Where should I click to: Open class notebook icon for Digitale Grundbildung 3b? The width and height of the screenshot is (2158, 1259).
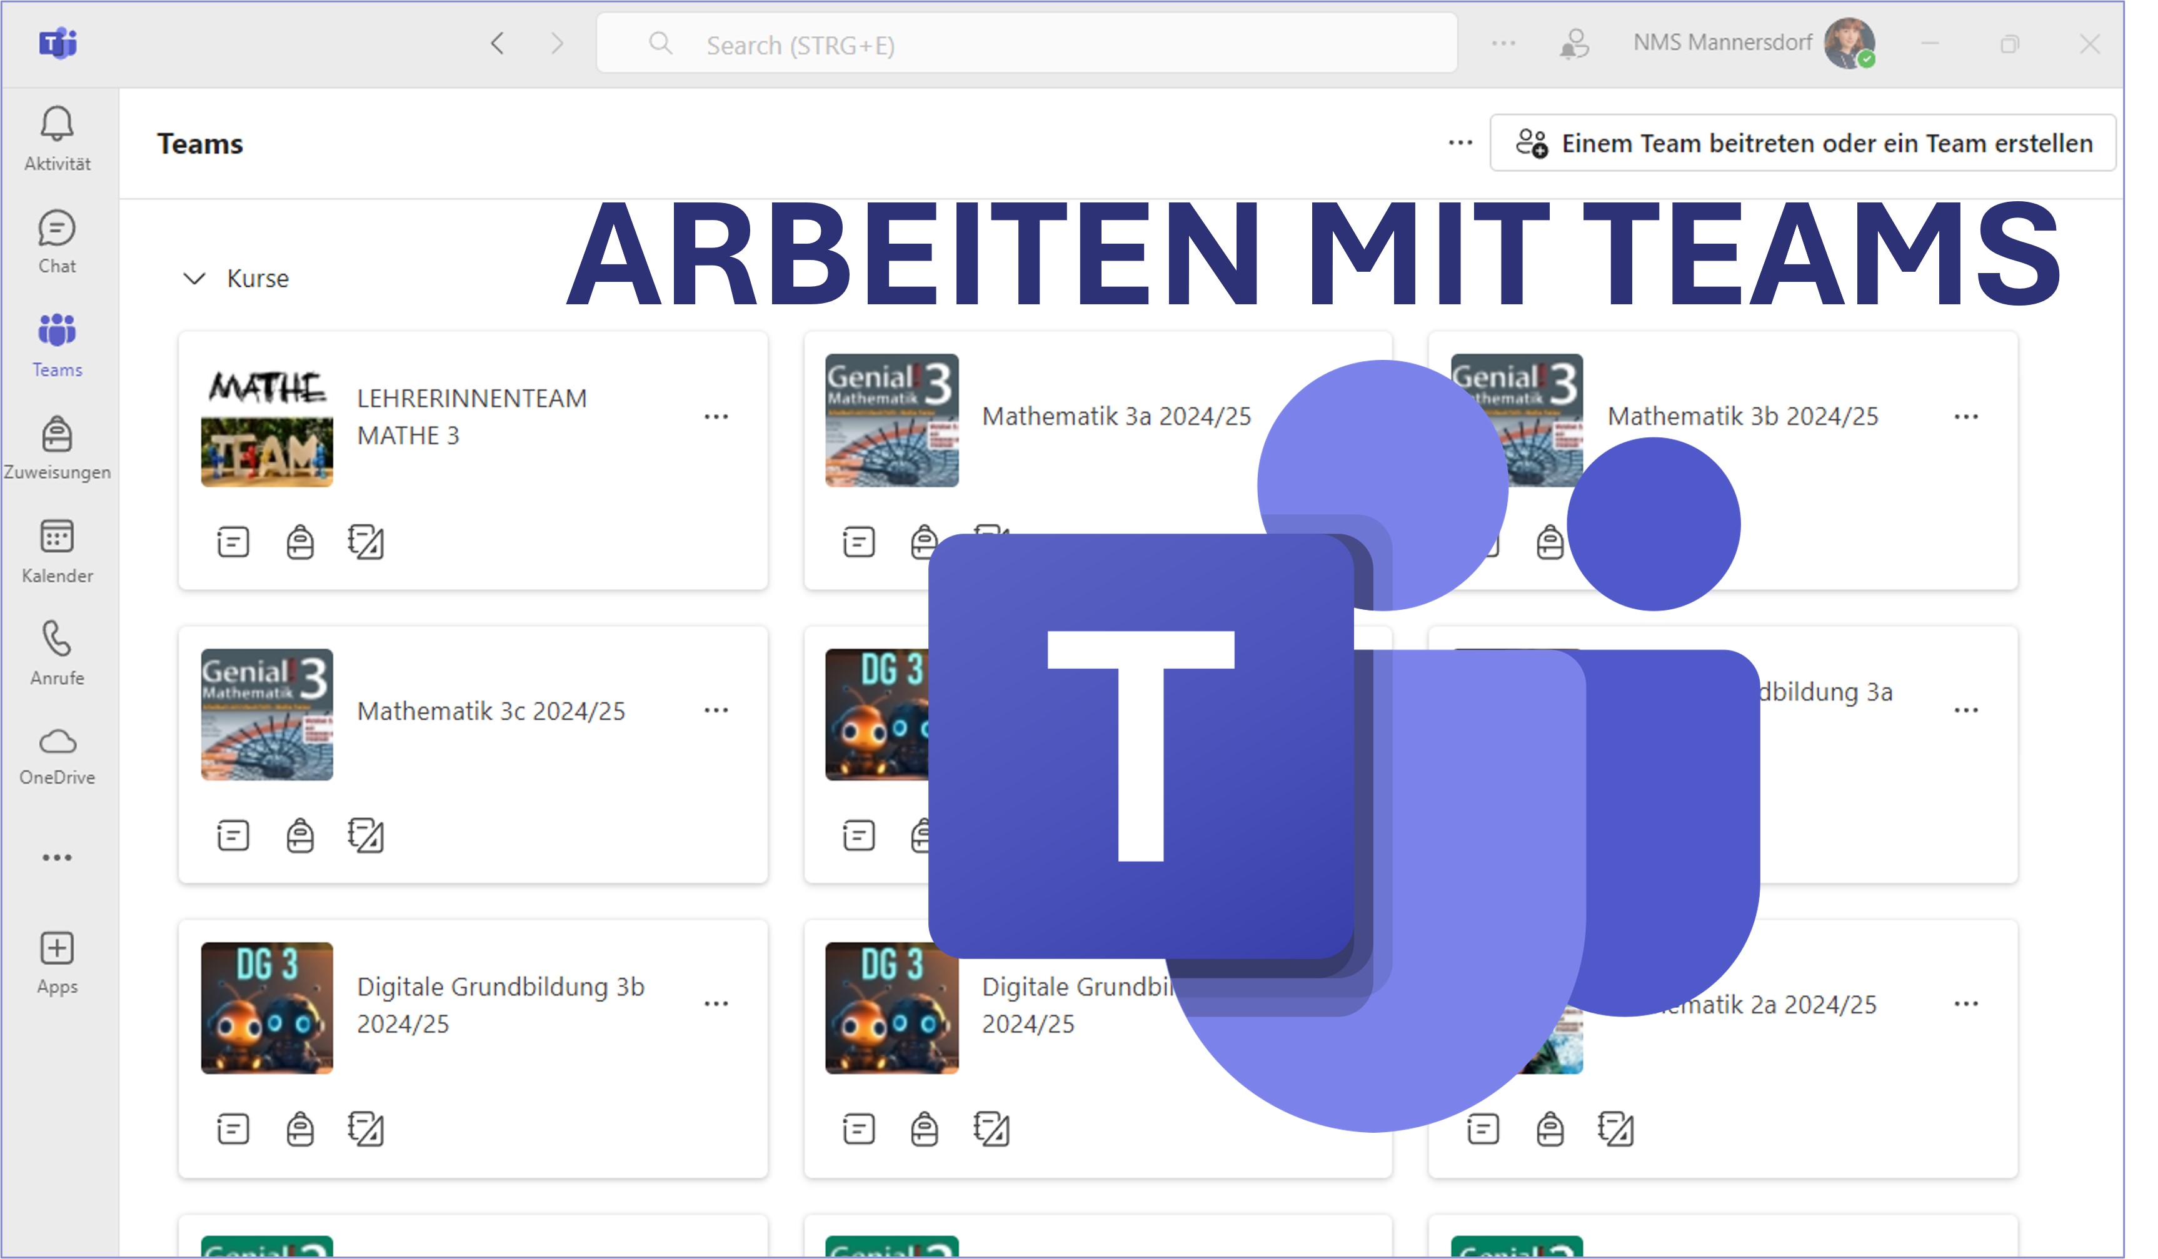pyautogui.click(x=366, y=1130)
